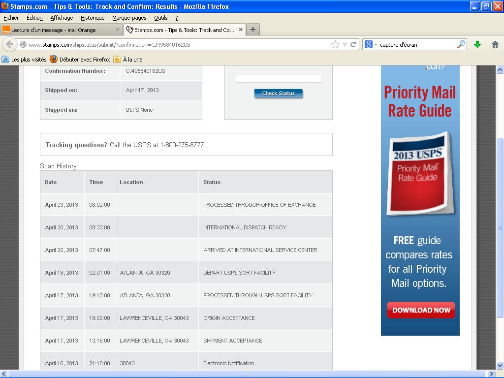Click the confirmation number input box
Viewport: 504px width, 378px height.
279,78
